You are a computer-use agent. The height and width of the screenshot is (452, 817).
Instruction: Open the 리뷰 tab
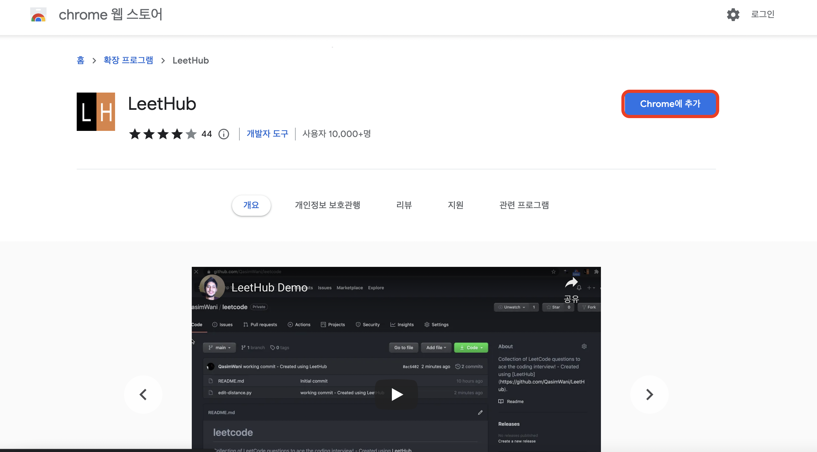pos(404,205)
